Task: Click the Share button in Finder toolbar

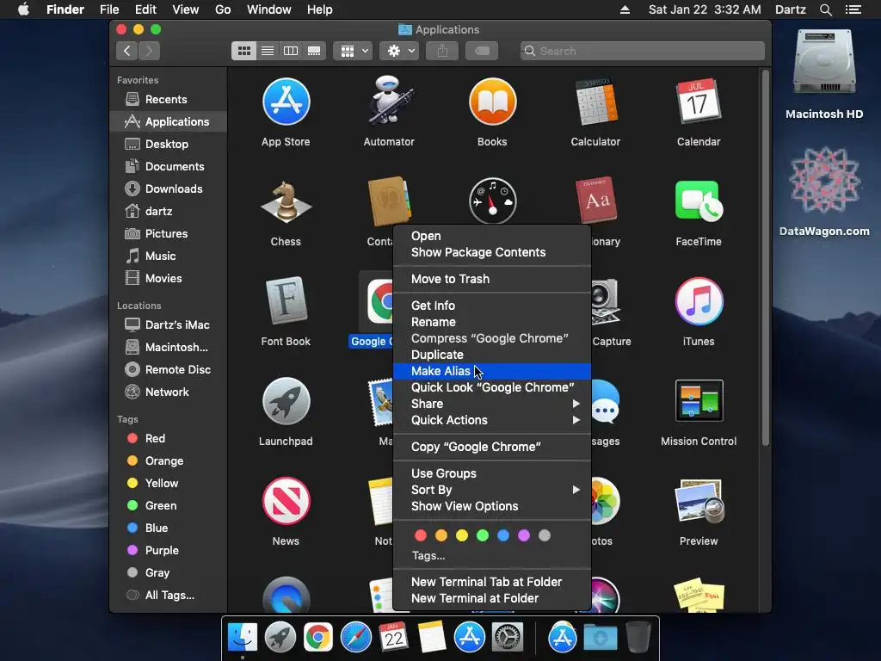Action: tap(443, 51)
